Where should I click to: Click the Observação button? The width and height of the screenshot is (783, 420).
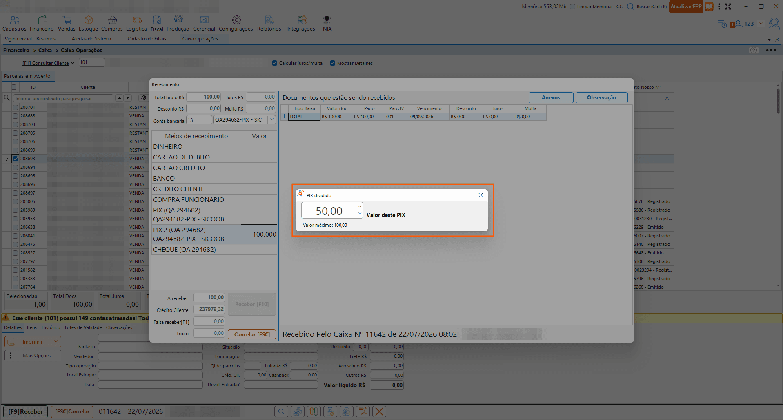click(x=601, y=97)
